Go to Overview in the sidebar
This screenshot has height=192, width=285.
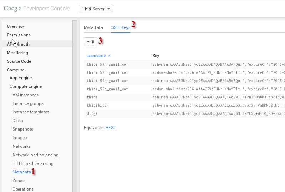(x=15, y=26)
